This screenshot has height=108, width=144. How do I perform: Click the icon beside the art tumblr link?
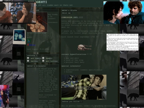tap(28, 58)
